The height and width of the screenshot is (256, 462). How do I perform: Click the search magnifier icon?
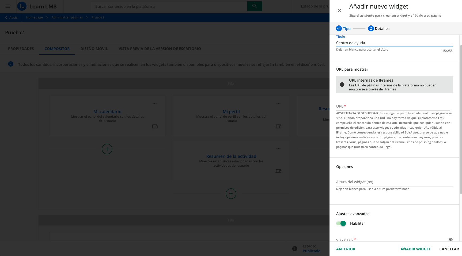pyautogui.click(x=254, y=6)
